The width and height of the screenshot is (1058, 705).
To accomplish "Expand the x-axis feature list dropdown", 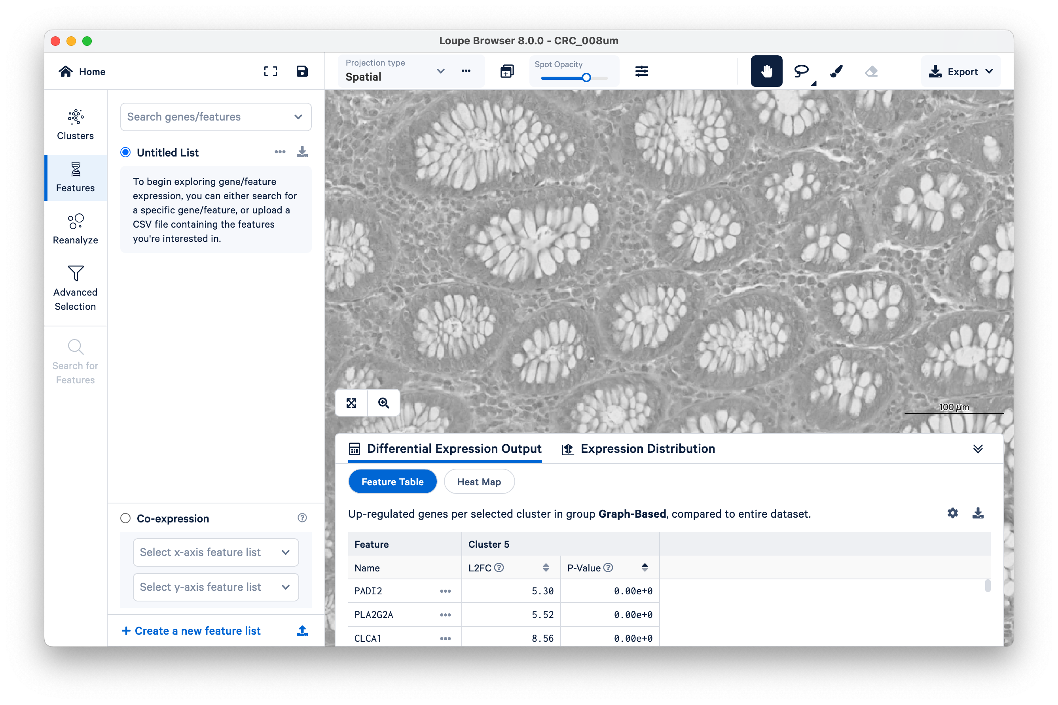I will click(x=216, y=552).
